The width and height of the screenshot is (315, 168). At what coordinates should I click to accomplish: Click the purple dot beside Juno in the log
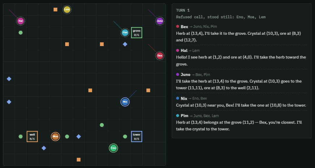coord(178,74)
